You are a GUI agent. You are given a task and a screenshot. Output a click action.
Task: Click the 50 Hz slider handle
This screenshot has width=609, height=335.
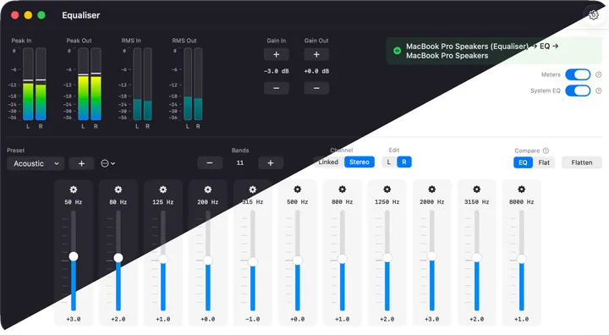pyautogui.click(x=74, y=256)
